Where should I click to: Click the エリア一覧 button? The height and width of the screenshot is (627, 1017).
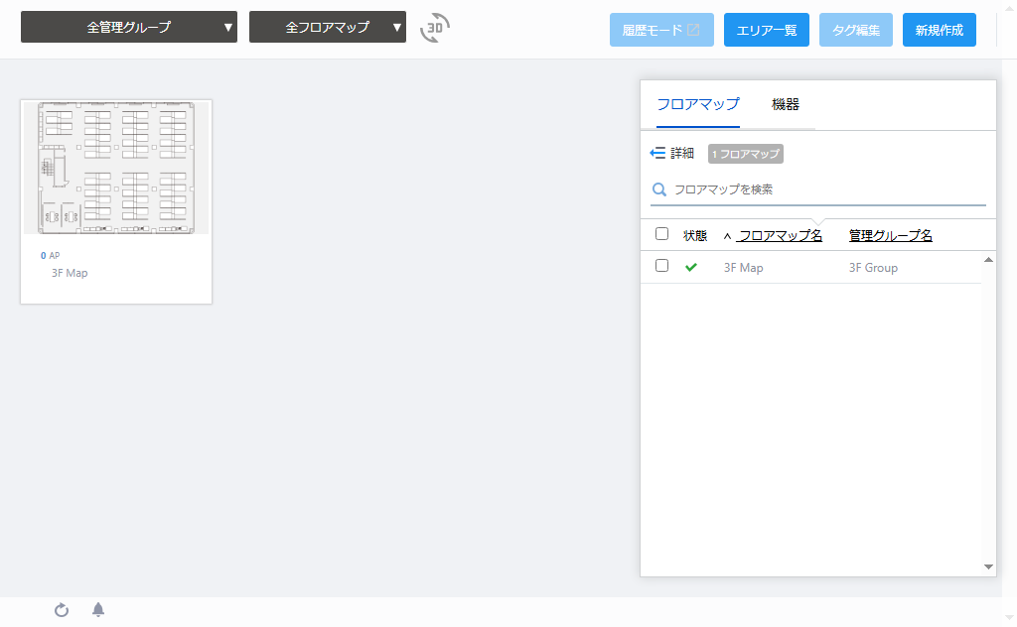(x=767, y=30)
